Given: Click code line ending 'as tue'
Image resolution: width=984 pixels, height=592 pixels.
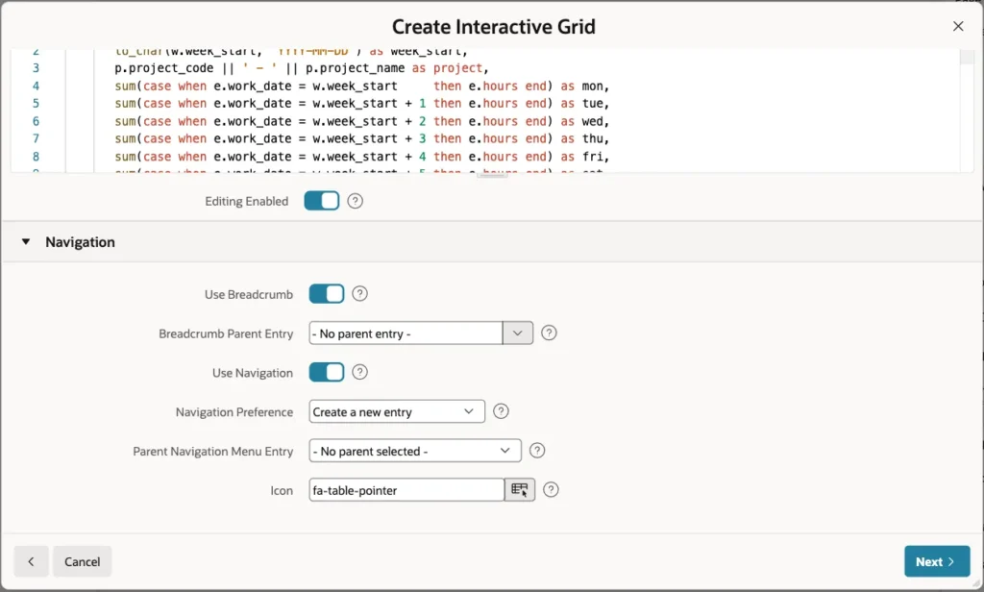Looking at the screenshot, I should click(x=362, y=103).
